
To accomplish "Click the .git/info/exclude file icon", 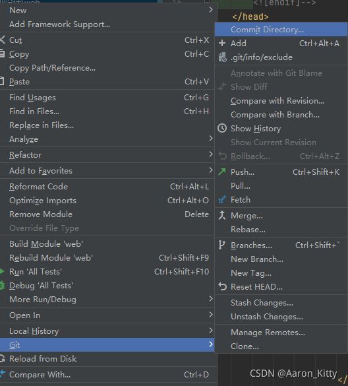I will coord(222,57).
